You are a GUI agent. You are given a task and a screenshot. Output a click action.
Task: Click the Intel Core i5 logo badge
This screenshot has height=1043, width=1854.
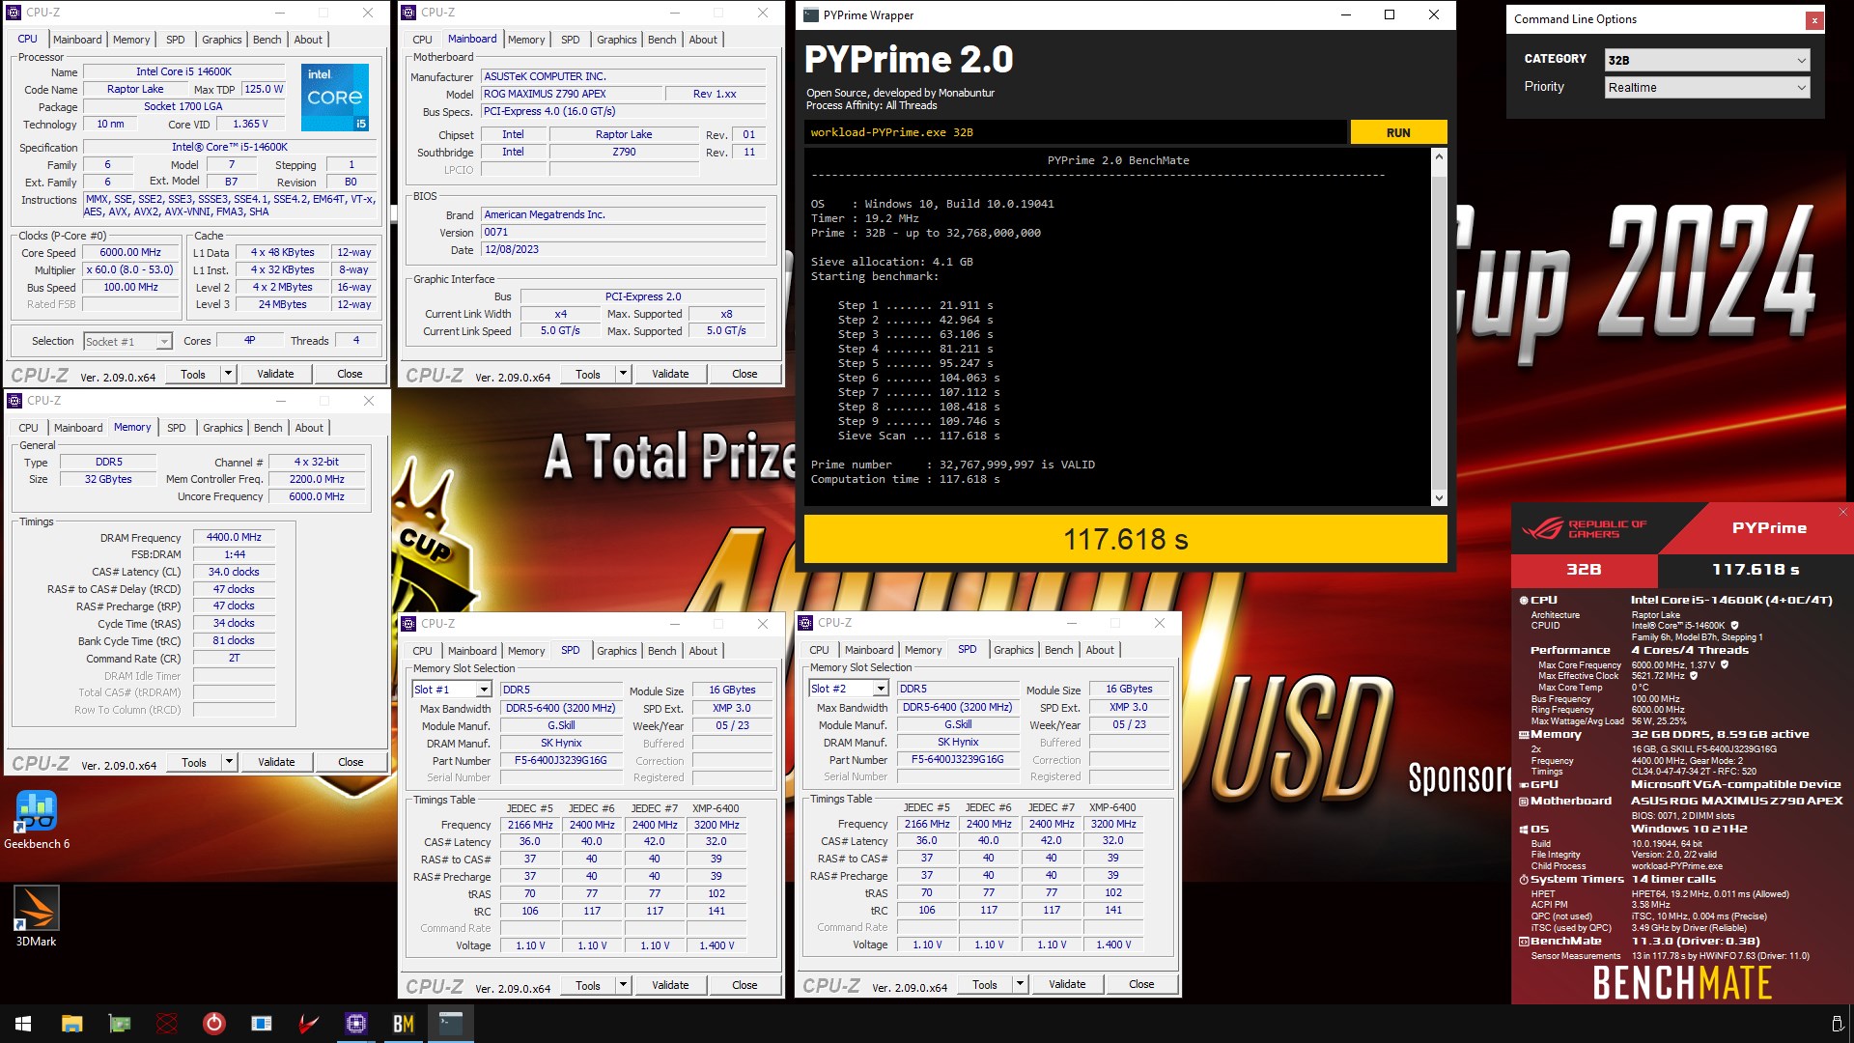pos(335,97)
